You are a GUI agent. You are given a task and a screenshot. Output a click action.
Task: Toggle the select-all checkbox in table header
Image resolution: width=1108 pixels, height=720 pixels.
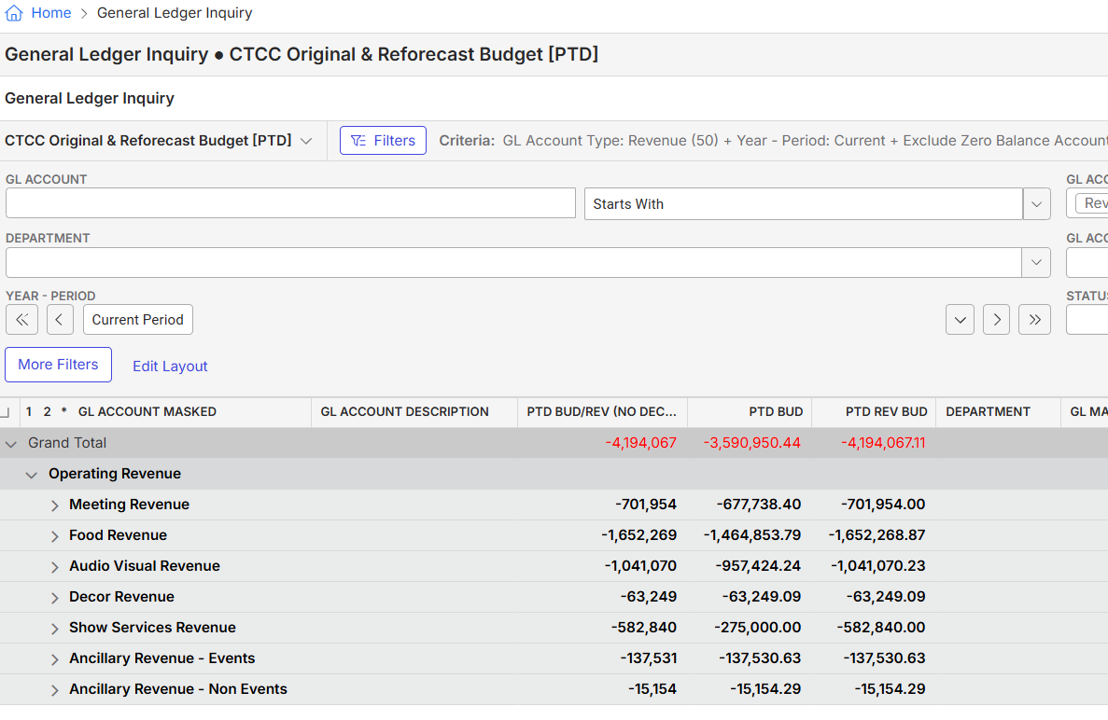click(x=5, y=412)
